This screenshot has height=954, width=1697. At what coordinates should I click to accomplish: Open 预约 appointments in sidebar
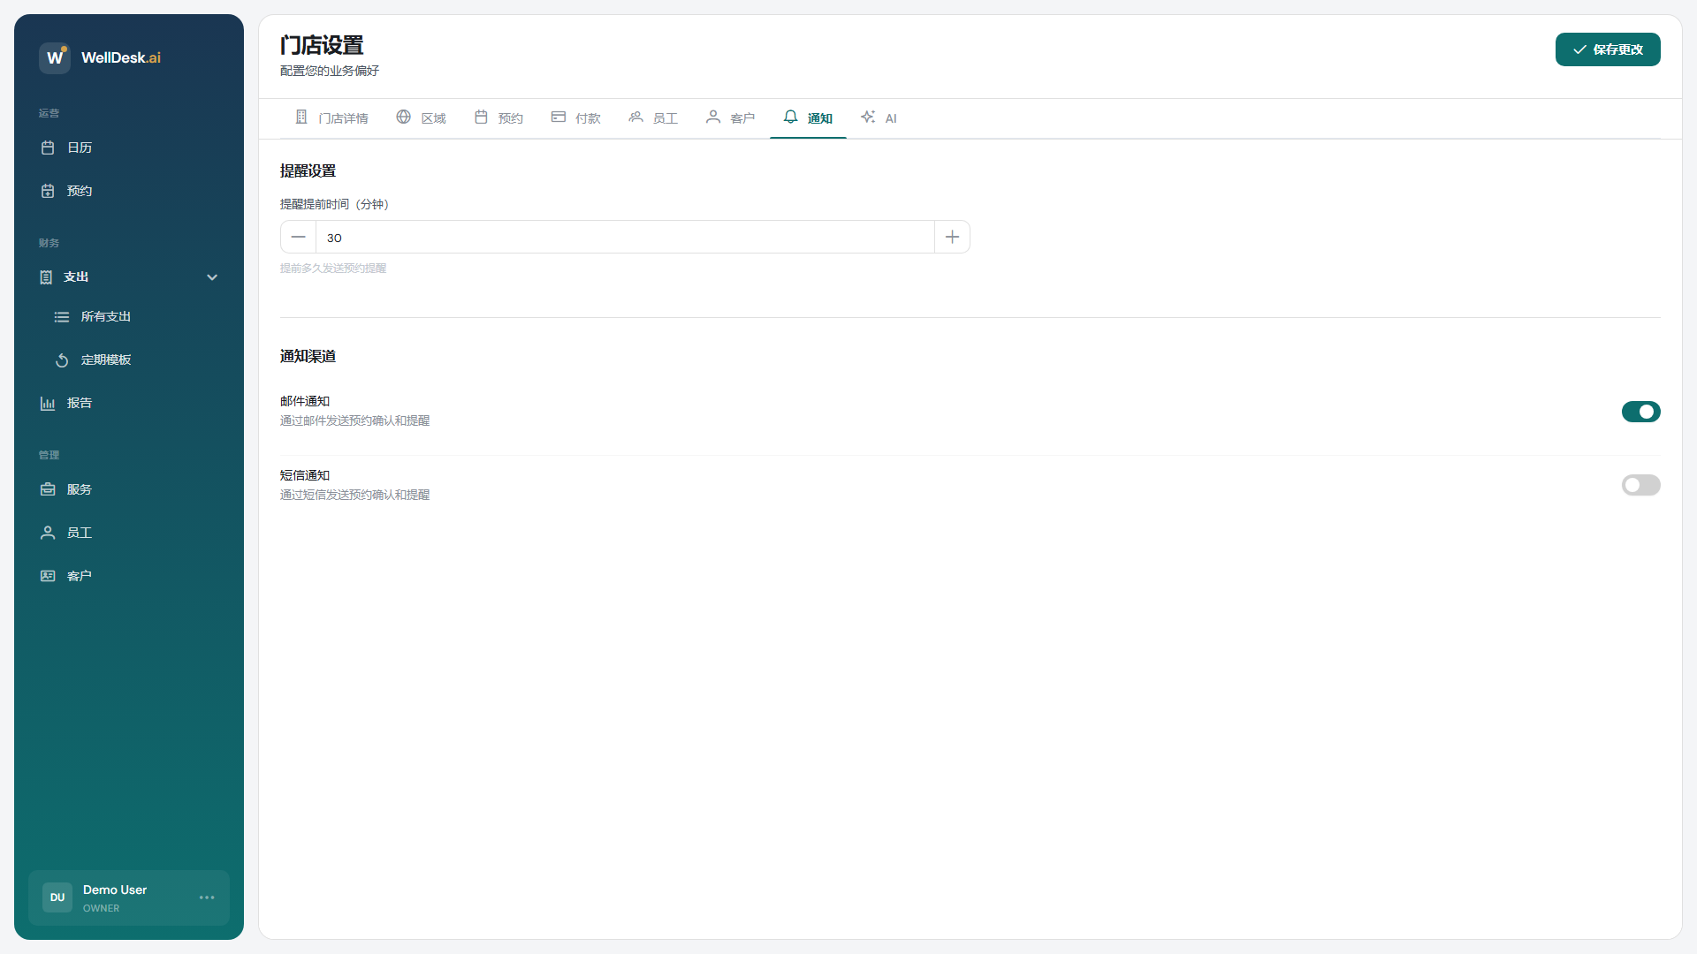pyautogui.click(x=79, y=191)
